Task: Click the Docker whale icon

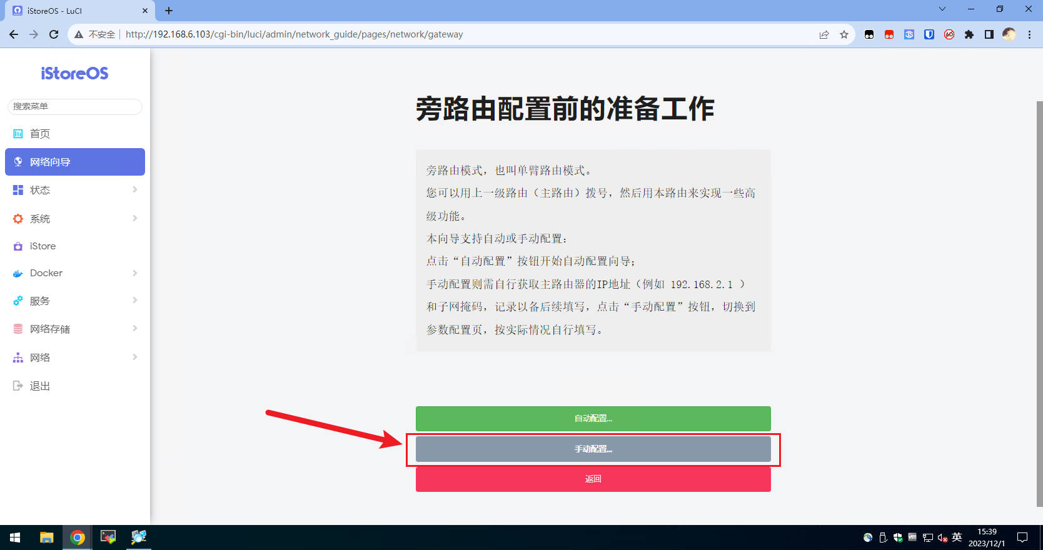Action: click(18, 273)
